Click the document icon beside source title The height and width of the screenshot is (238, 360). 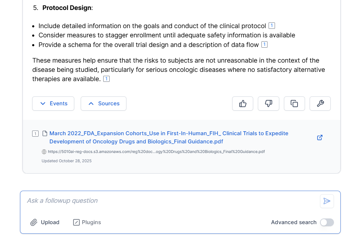click(x=45, y=134)
